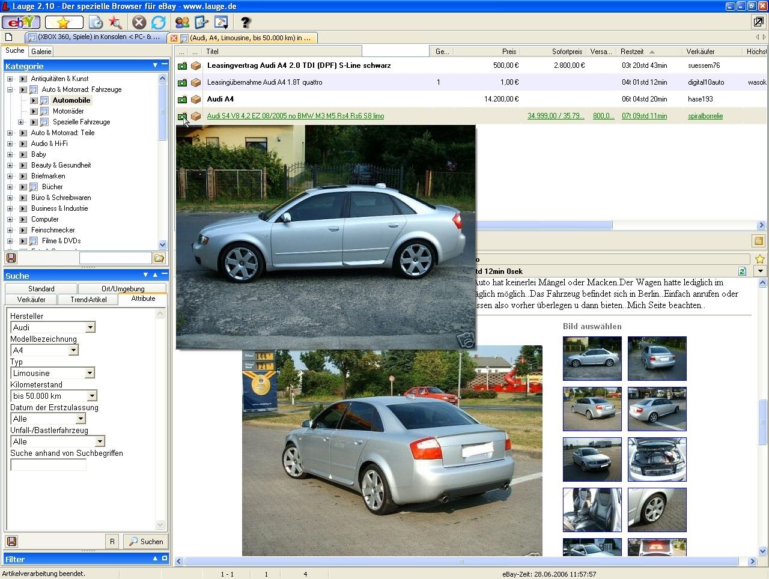Click photo icon of Leasingübernahme row
The width and height of the screenshot is (769, 579).
click(x=182, y=82)
